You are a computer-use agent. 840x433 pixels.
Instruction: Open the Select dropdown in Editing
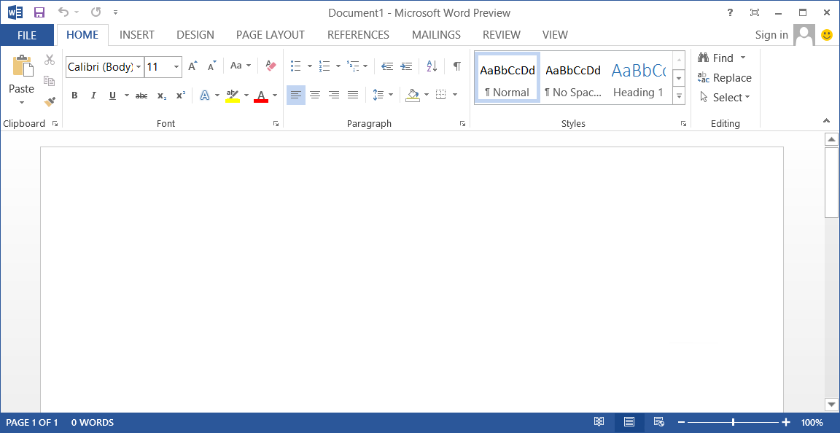click(x=725, y=98)
